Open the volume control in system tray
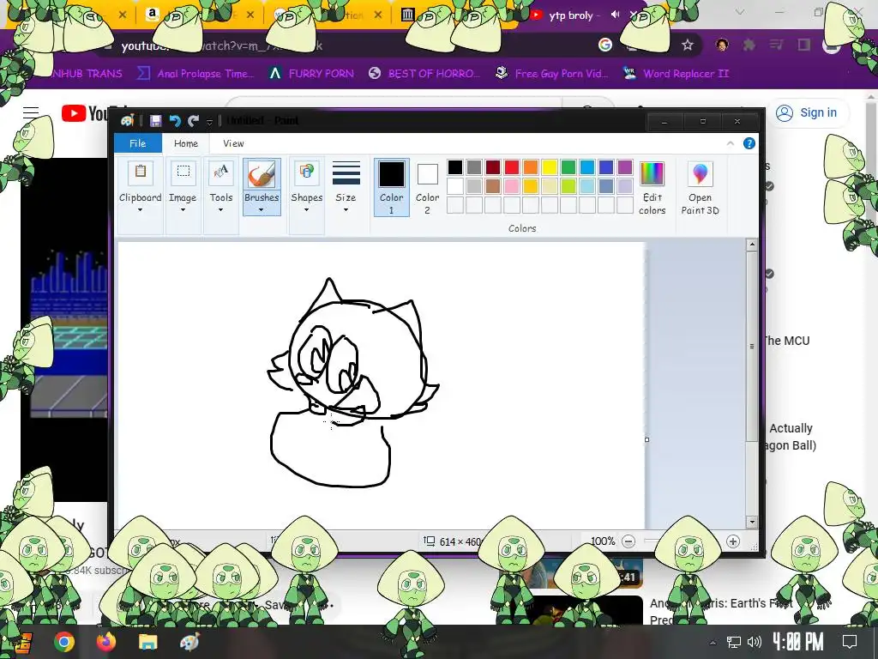878x659 pixels. [755, 642]
